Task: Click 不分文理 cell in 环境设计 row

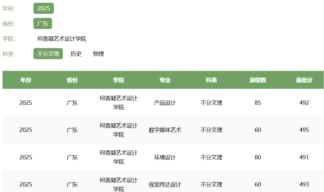Action: pyautogui.click(x=211, y=157)
